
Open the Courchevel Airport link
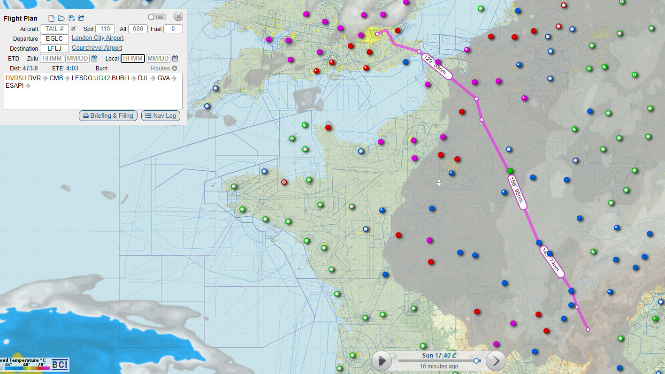(97, 48)
